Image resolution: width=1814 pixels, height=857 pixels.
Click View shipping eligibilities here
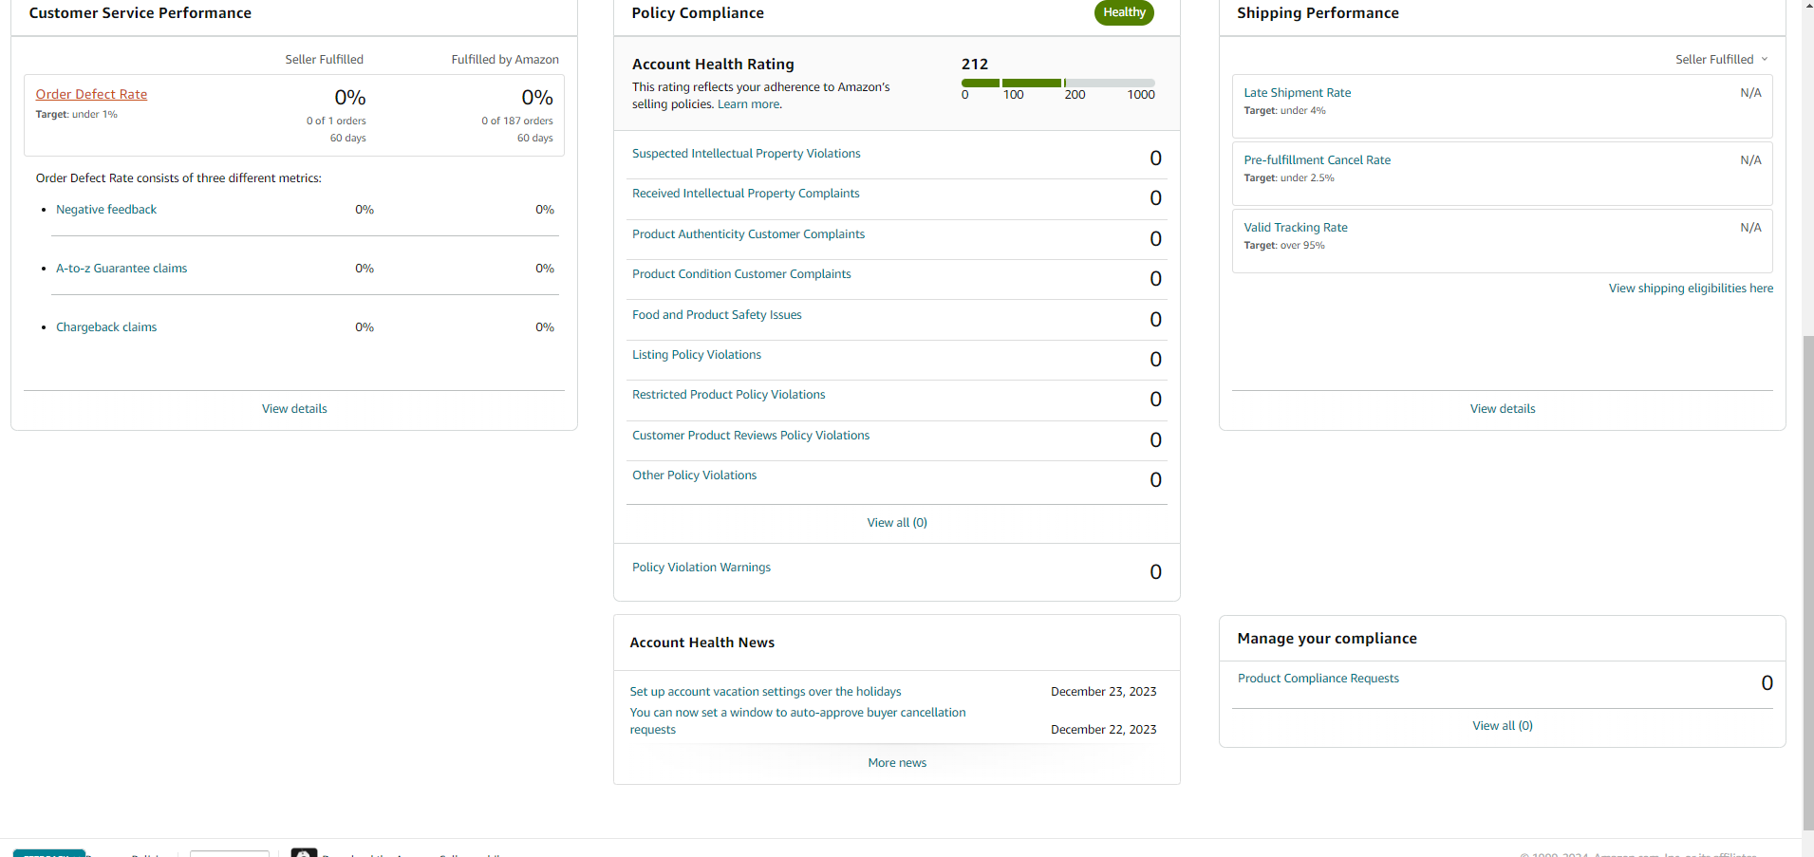1691,289
